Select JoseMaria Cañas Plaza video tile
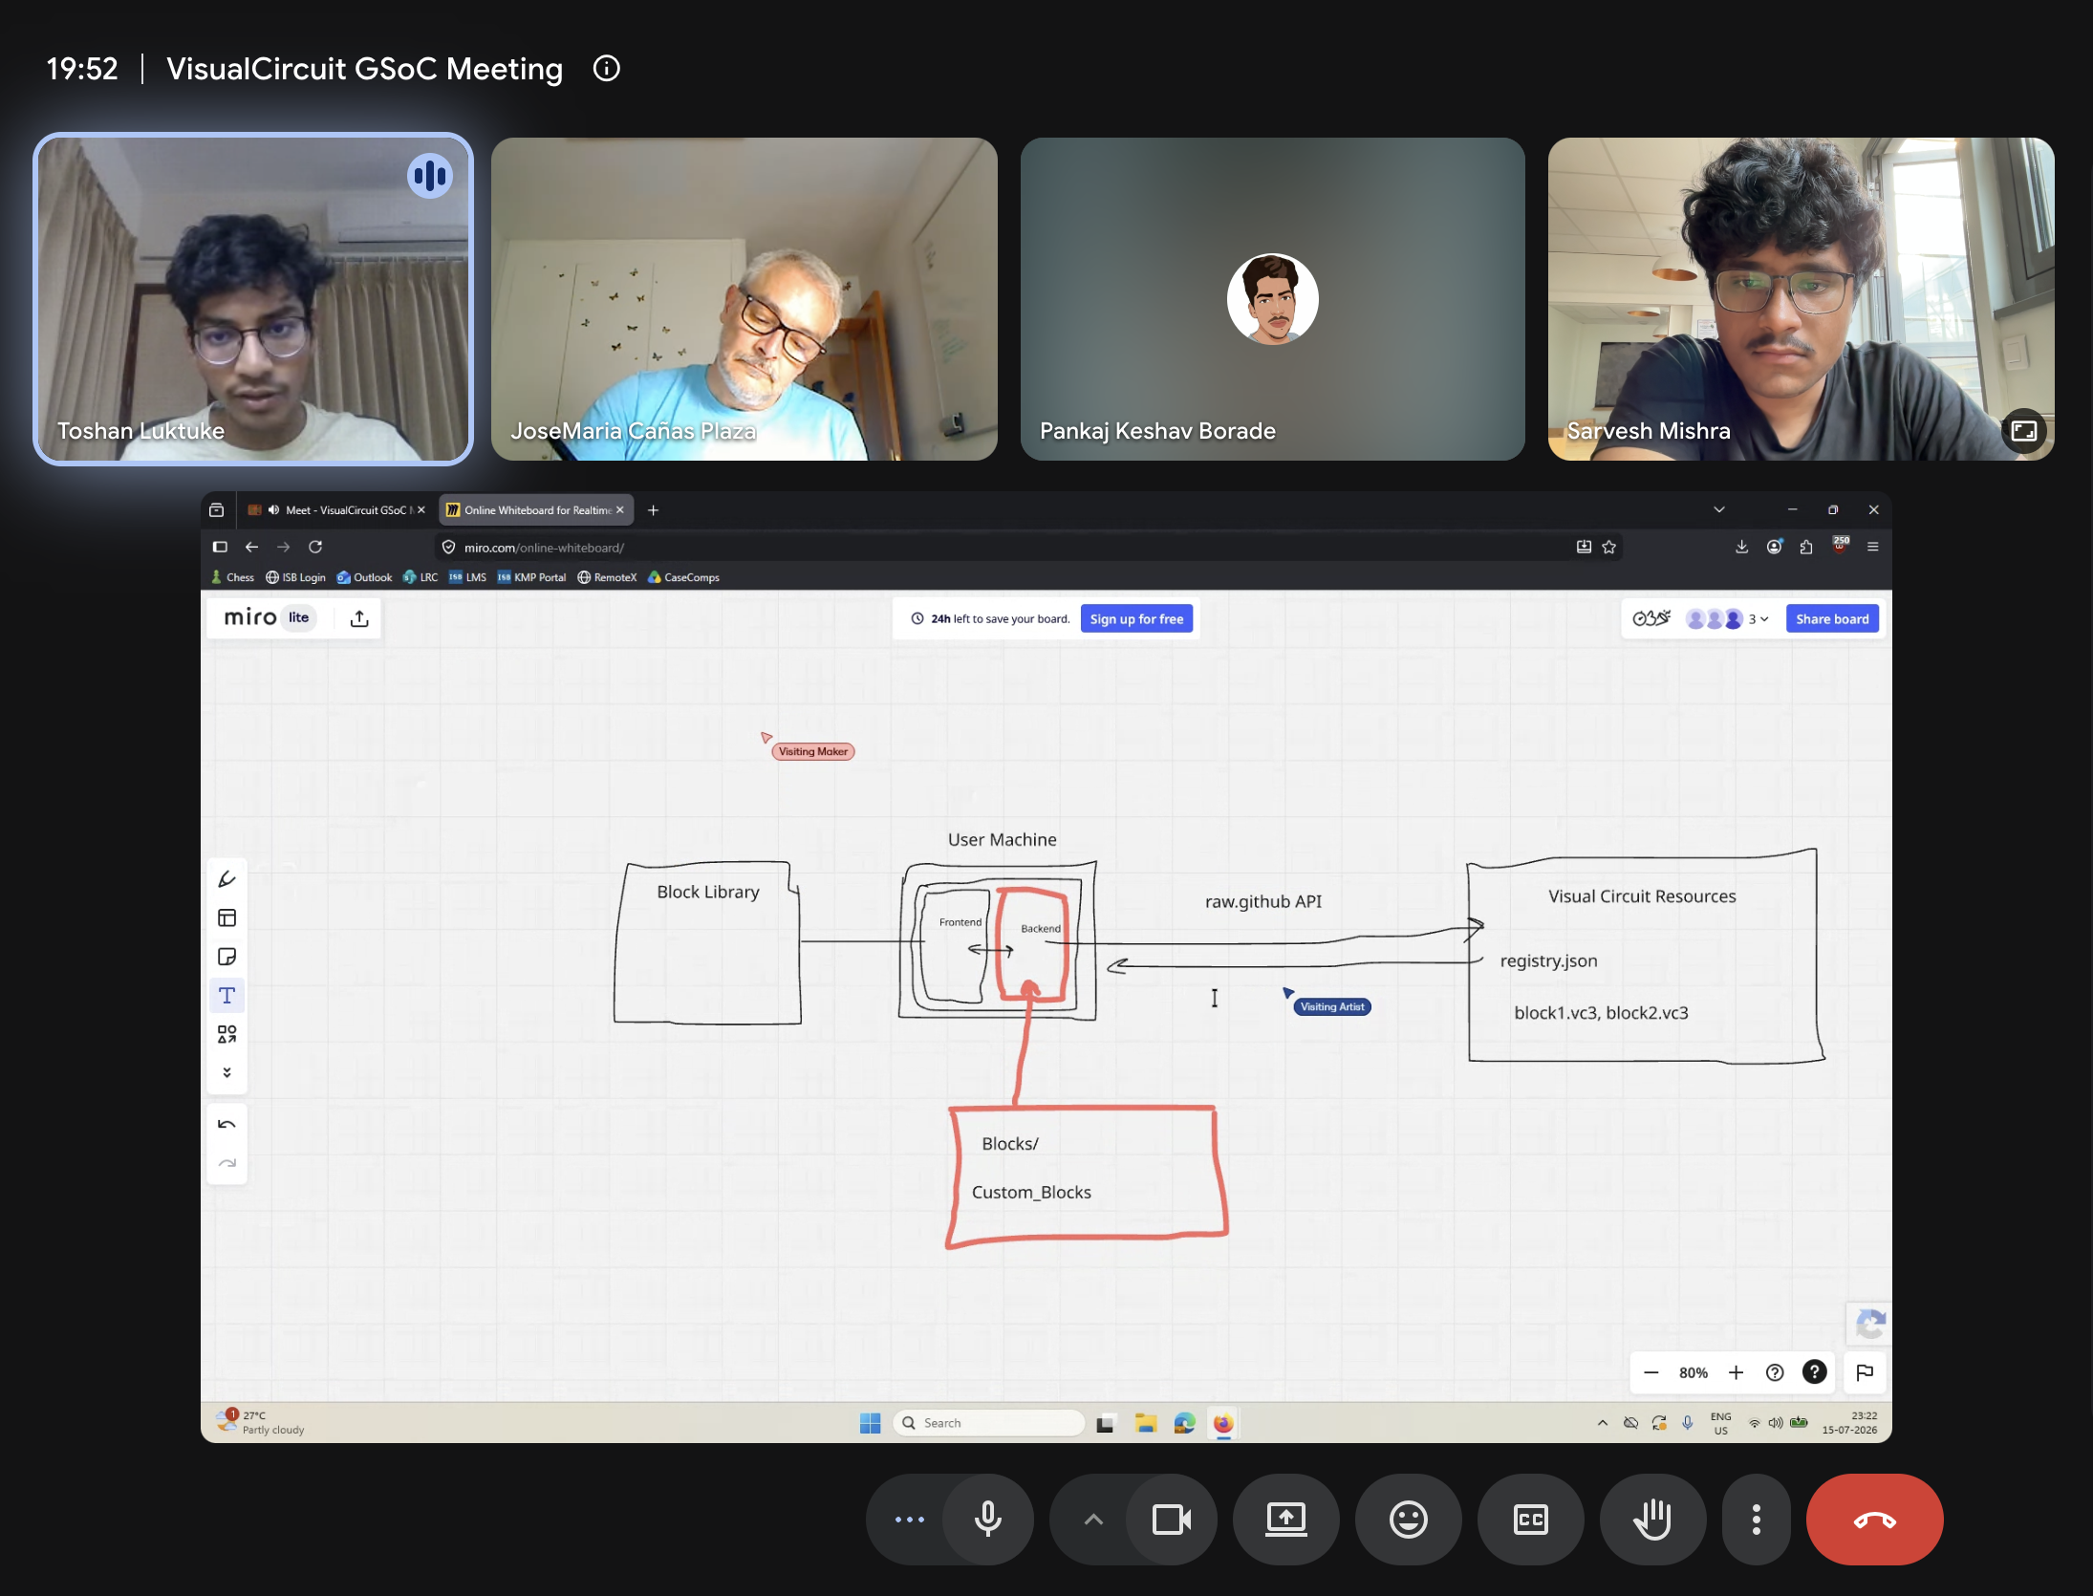Viewport: 2093px width, 1596px height. [744, 299]
